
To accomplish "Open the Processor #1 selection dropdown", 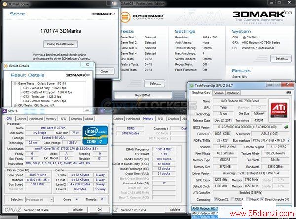I will [39, 200].
